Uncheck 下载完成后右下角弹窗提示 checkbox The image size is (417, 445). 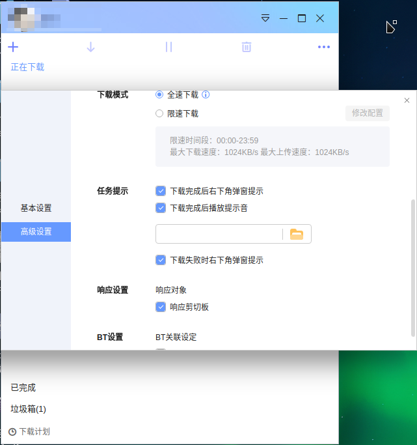point(161,191)
